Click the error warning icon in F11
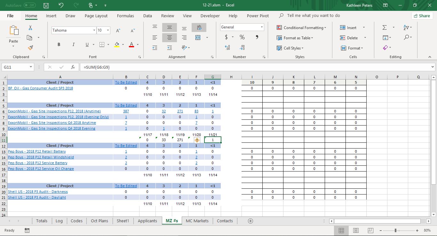This screenshot has width=437, height=236. pyautogui.click(x=197, y=140)
